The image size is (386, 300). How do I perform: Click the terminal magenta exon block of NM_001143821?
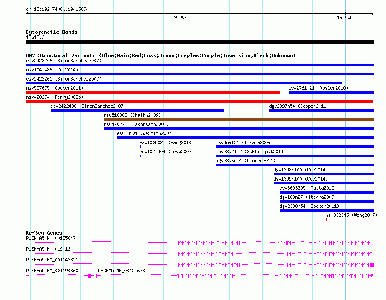pyautogui.click(x=372, y=265)
